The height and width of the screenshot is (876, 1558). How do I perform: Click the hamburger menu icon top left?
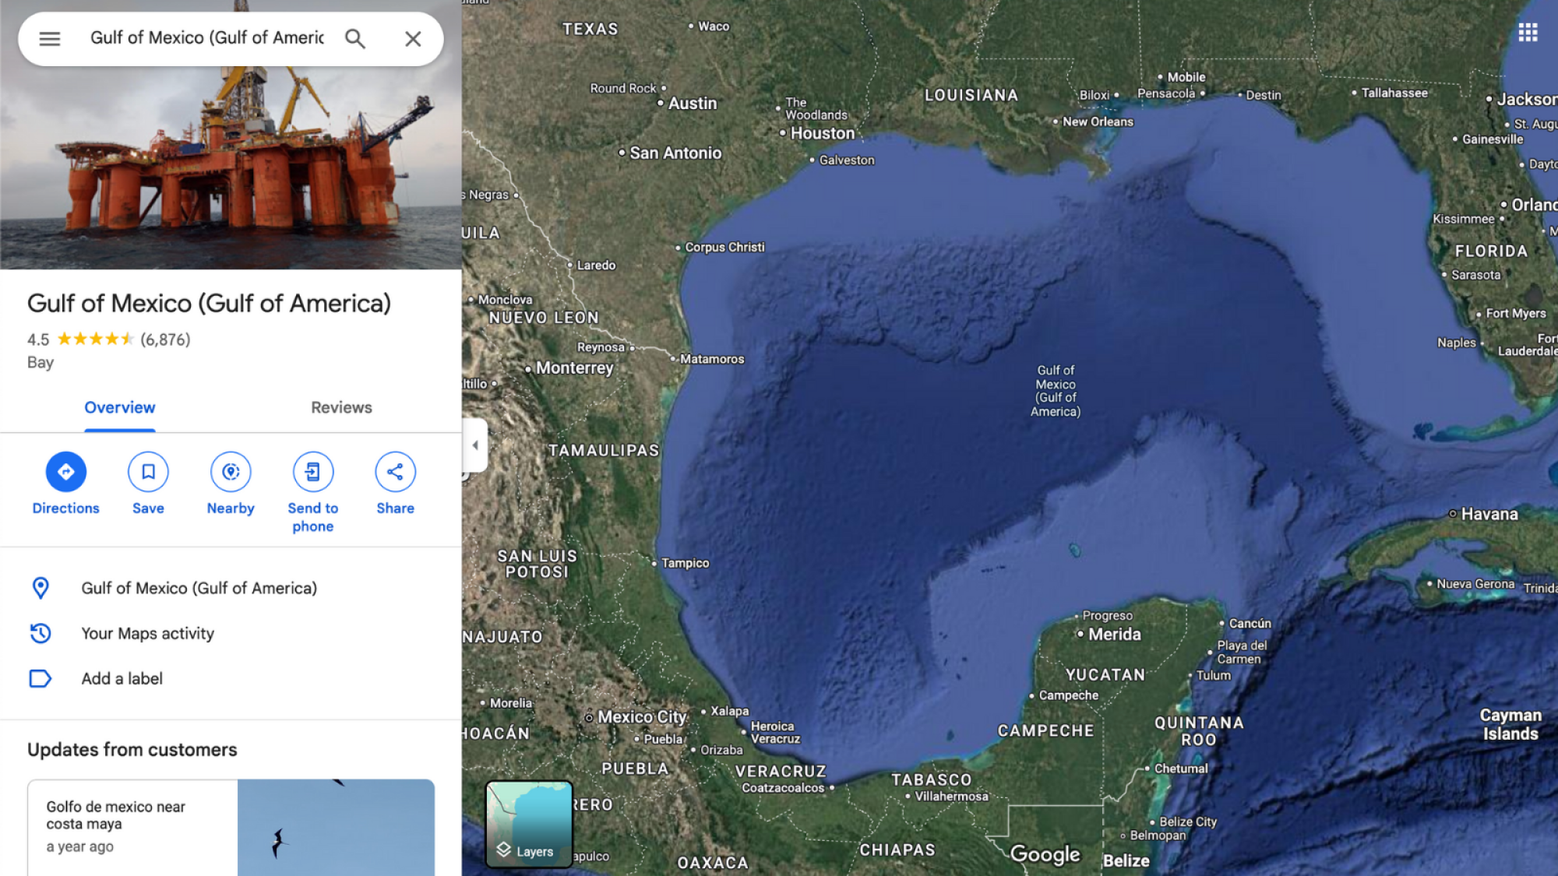click(x=49, y=37)
